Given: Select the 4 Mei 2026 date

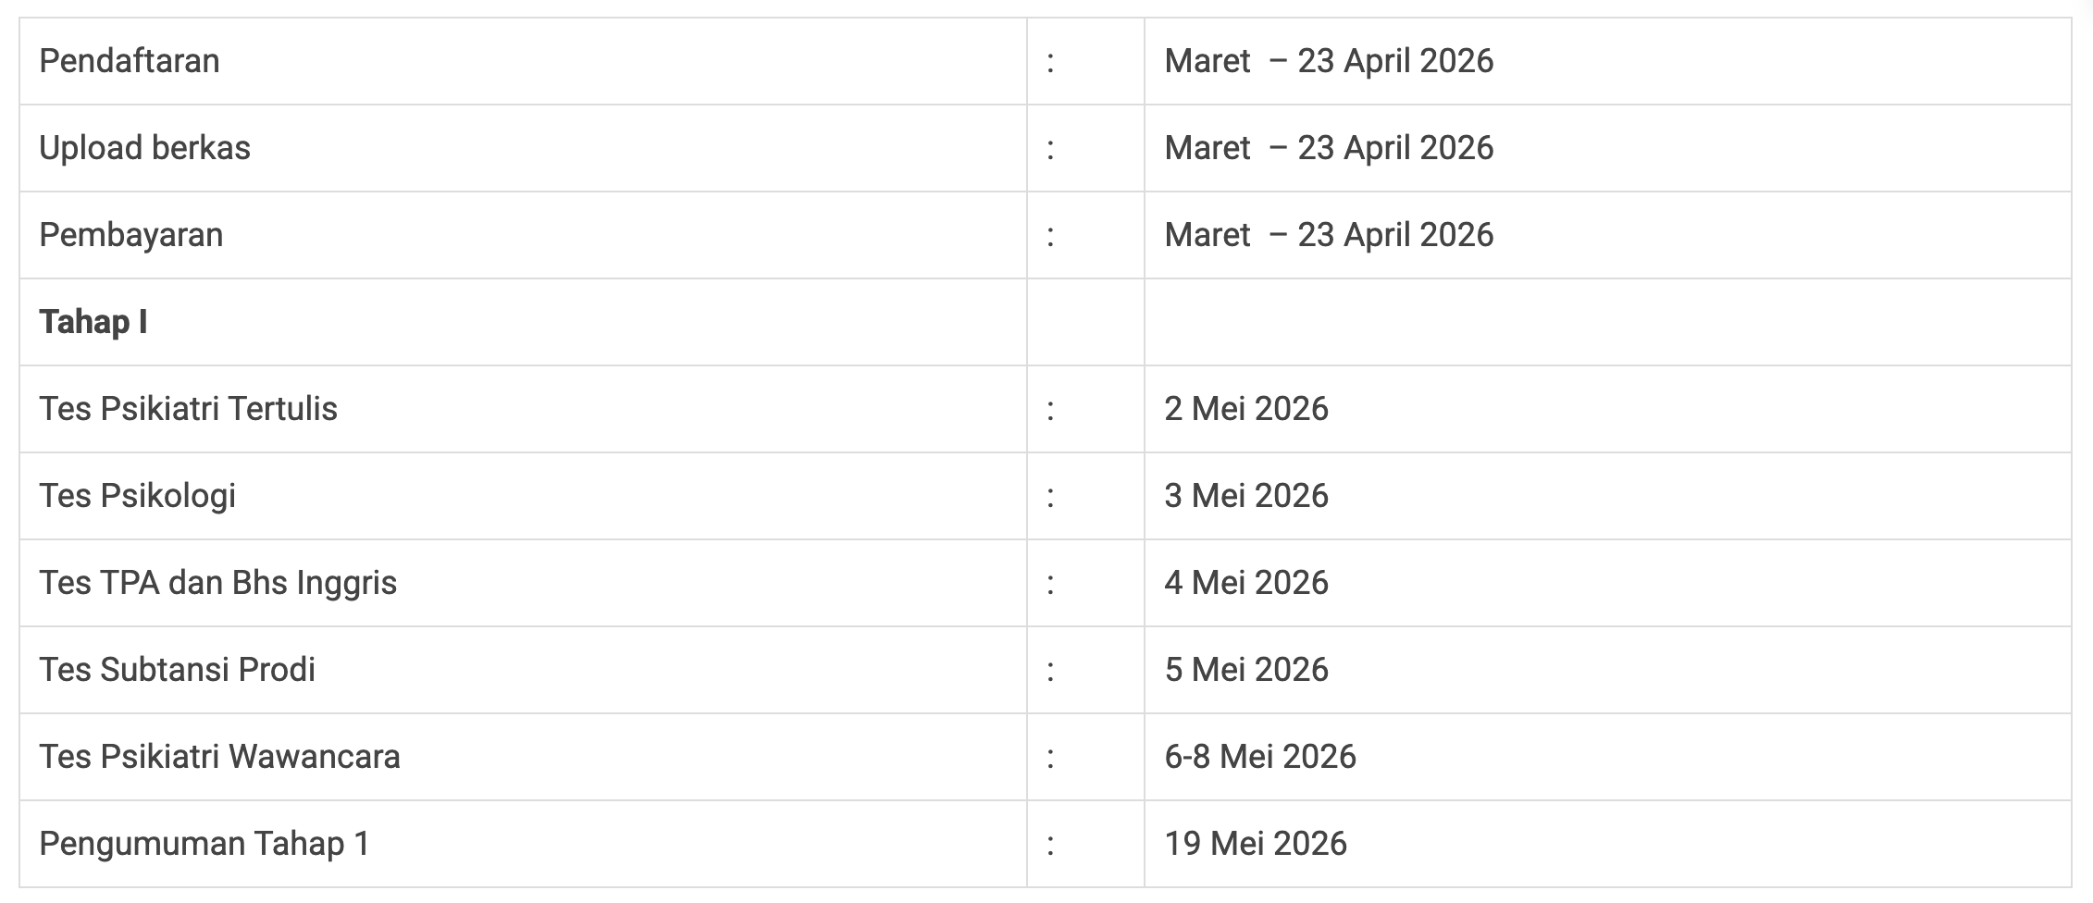Looking at the screenshot, I should (x=1246, y=583).
